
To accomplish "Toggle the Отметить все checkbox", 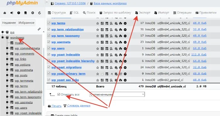I will click(59, 94).
